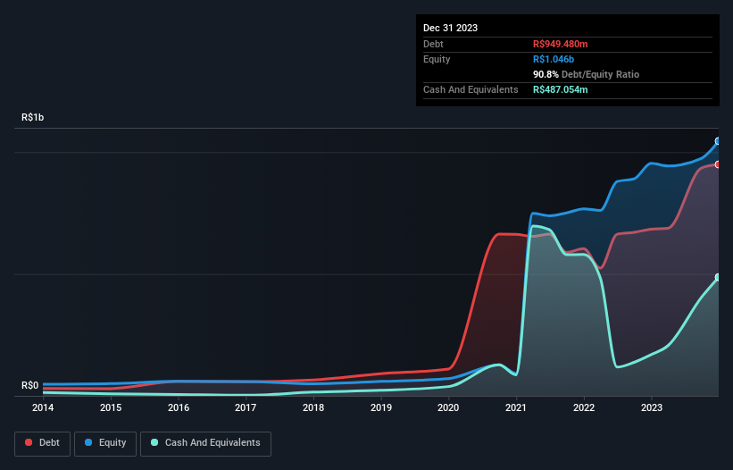The height and width of the screenshot is (470, 733).
Task: Click the 2018 x-axis label
Action: 313,407
